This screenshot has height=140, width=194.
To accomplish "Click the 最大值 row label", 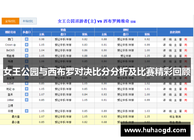I will pos(16,117).
